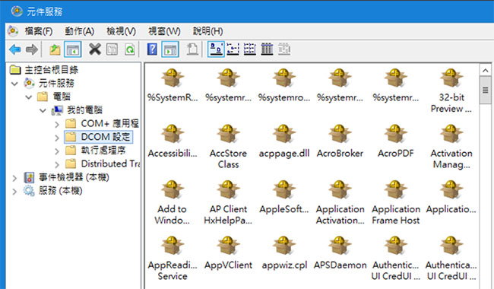Click the export list page icon
Viewport: 494px width, 289px height.
192,49
